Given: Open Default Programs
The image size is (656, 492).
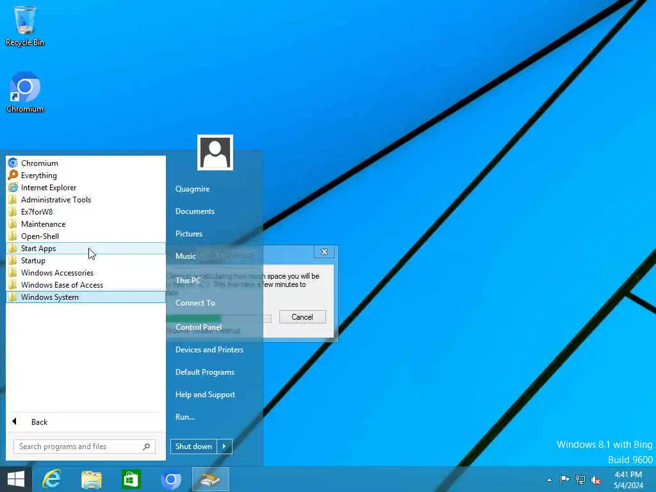Looking at the screenshot, I should click(x=205, y=372).
